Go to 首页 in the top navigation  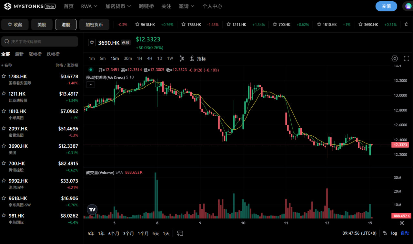coord(68,6)
